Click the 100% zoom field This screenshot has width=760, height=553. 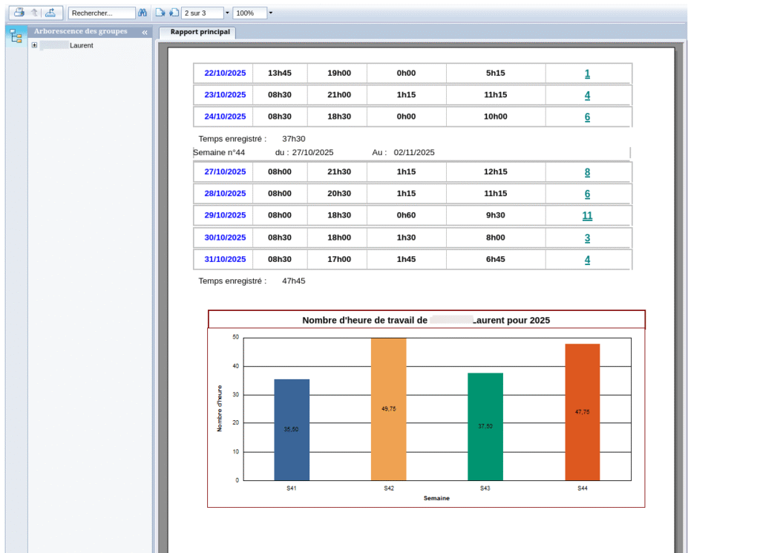(249, 13)
